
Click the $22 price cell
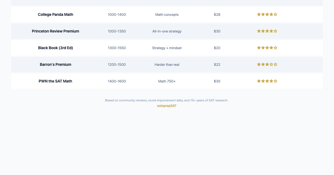click(217, 64)
